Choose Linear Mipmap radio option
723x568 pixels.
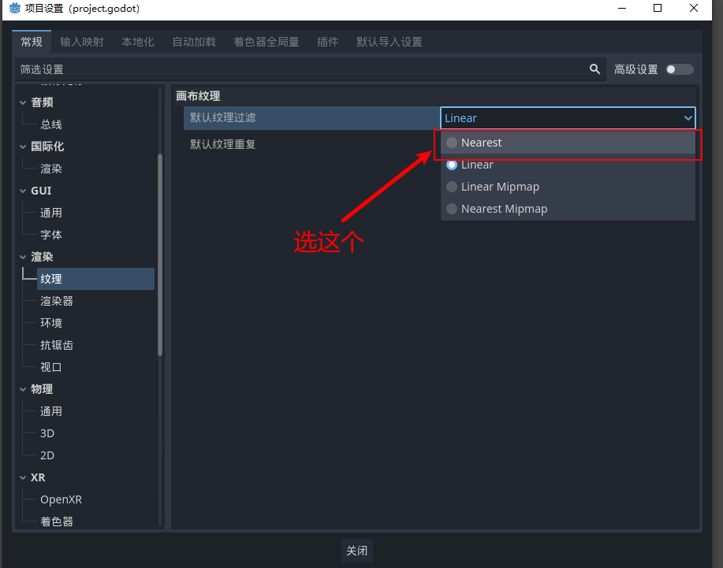(x=568, y=187)
